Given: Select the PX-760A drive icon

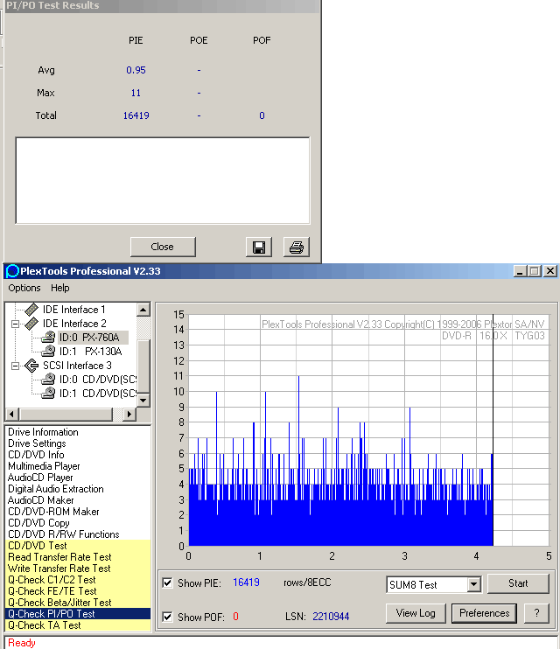Looking at the screenshot, I should tap(48, 338).
